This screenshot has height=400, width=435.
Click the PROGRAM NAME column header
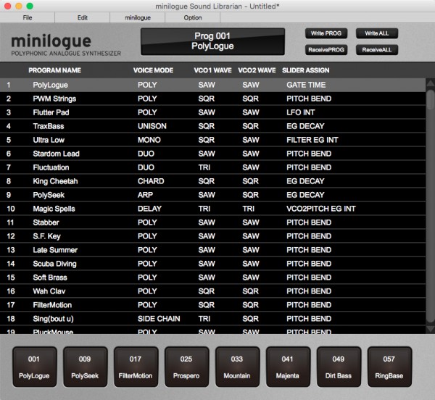point(54,70)
